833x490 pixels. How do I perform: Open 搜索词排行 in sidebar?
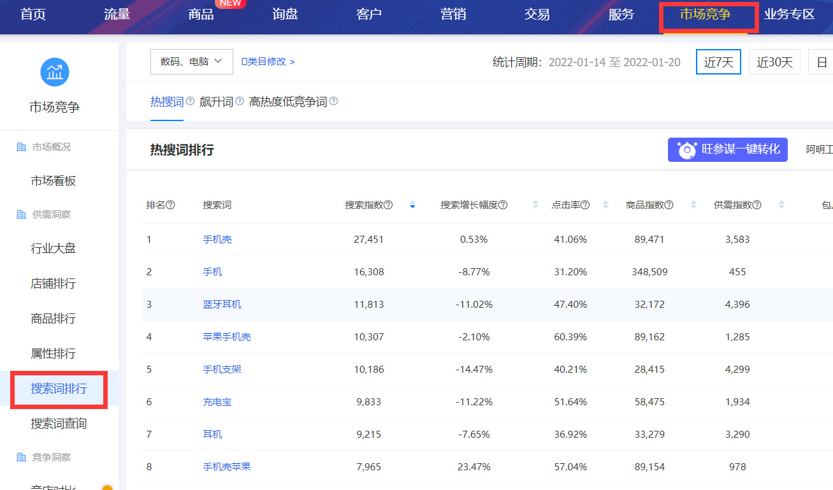pos(59,389)
